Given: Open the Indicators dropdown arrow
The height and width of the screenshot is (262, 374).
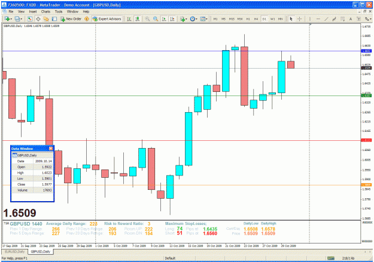Looking at the screenshot, I should 186,19.
